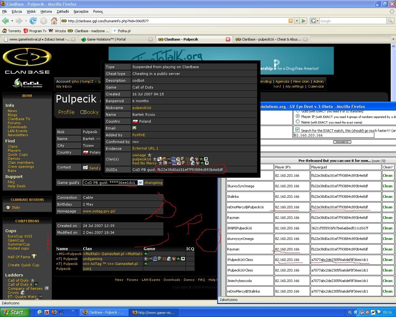Toggle the EXACT match search checkbox
This screenshot has height=317, width=396.
coord(297,130)
